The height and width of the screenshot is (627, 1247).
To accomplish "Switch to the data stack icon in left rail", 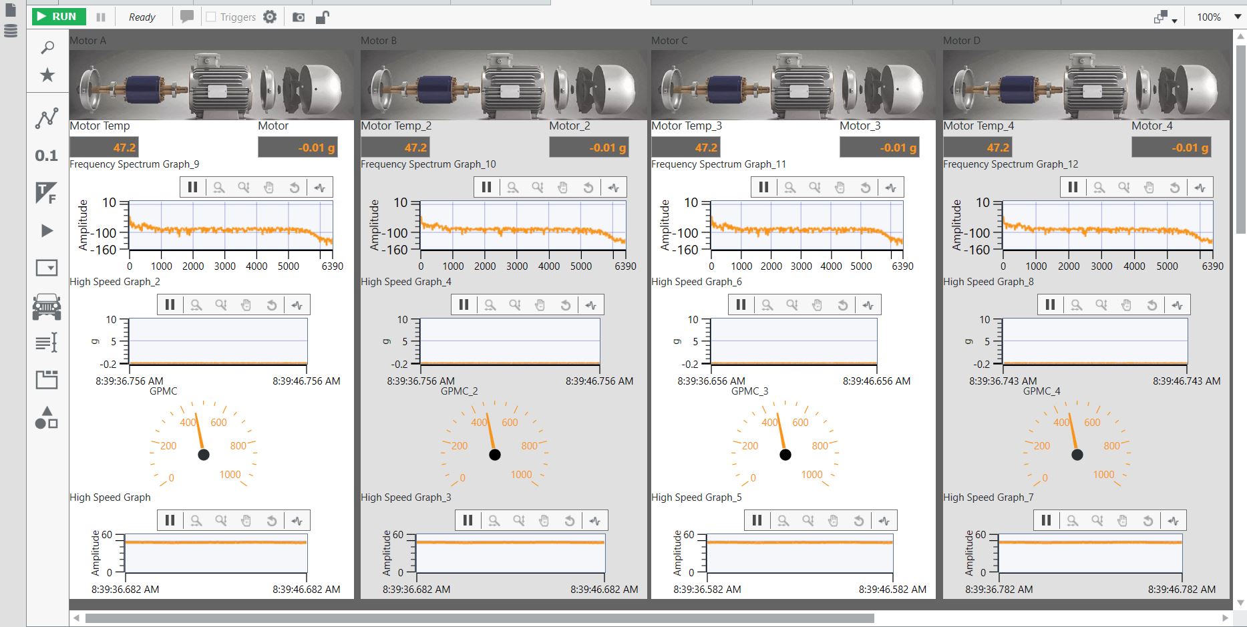I will (11, 31).
